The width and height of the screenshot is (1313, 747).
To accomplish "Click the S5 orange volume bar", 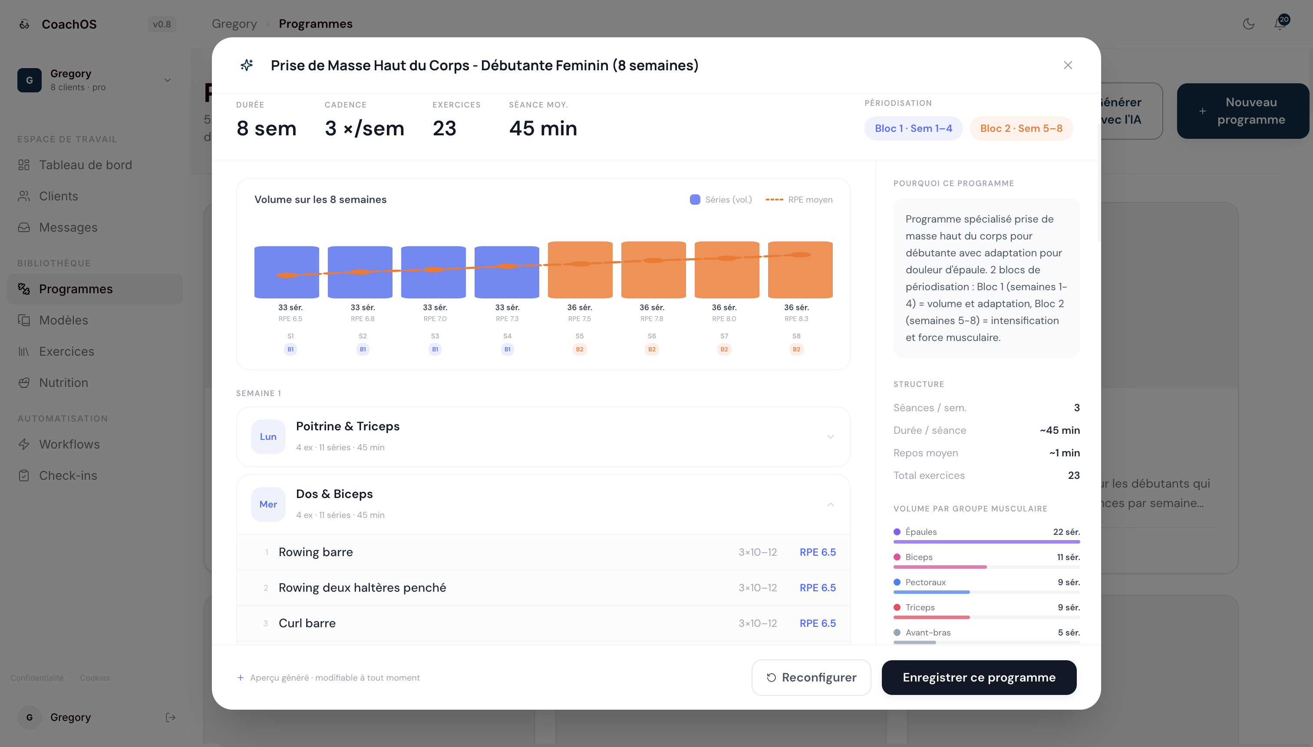I will point(580,270).
